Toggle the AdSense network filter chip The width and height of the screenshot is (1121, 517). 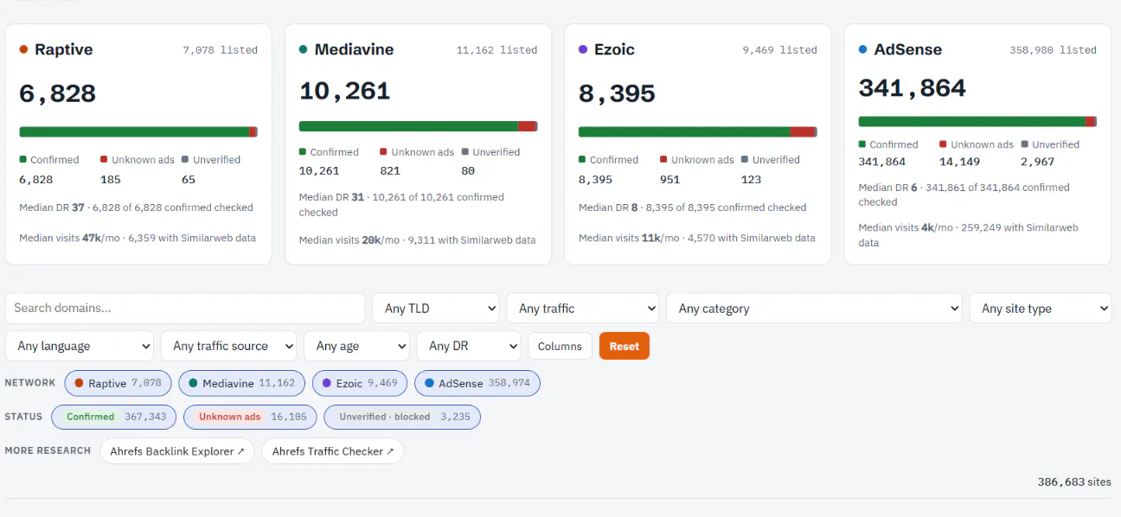pyautogui.click(x=477, y=383)
